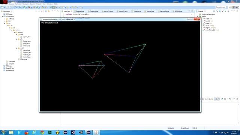Click Navigator Back arrow icon
This screenshot has width=240, height=135.
(x=36, y=11)
